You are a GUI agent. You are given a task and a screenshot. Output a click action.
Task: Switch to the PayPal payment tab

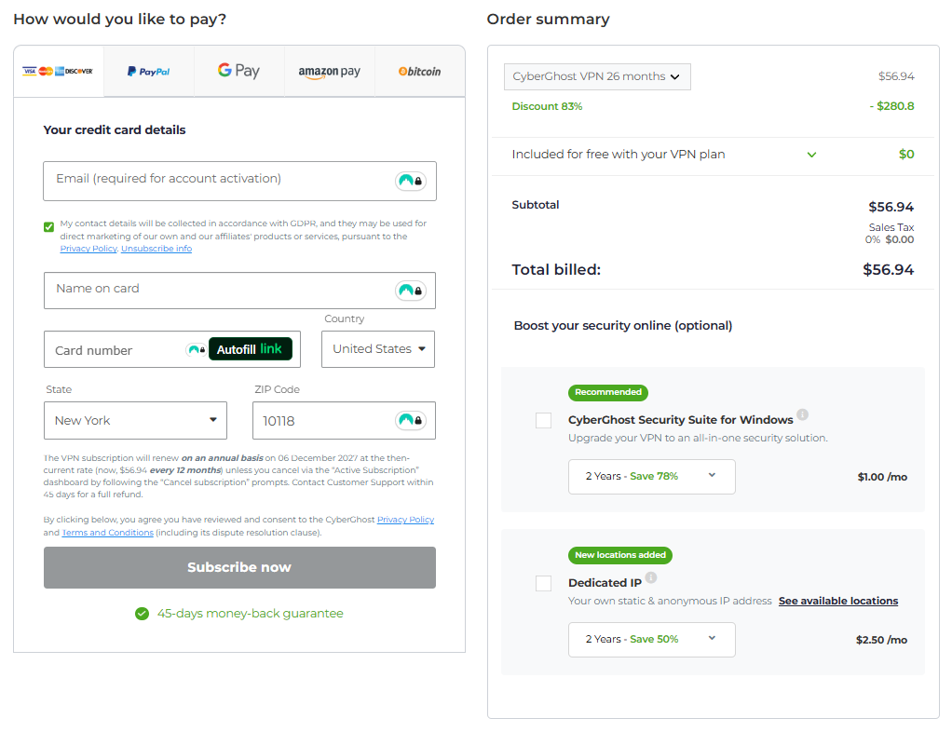pos(149,71)
